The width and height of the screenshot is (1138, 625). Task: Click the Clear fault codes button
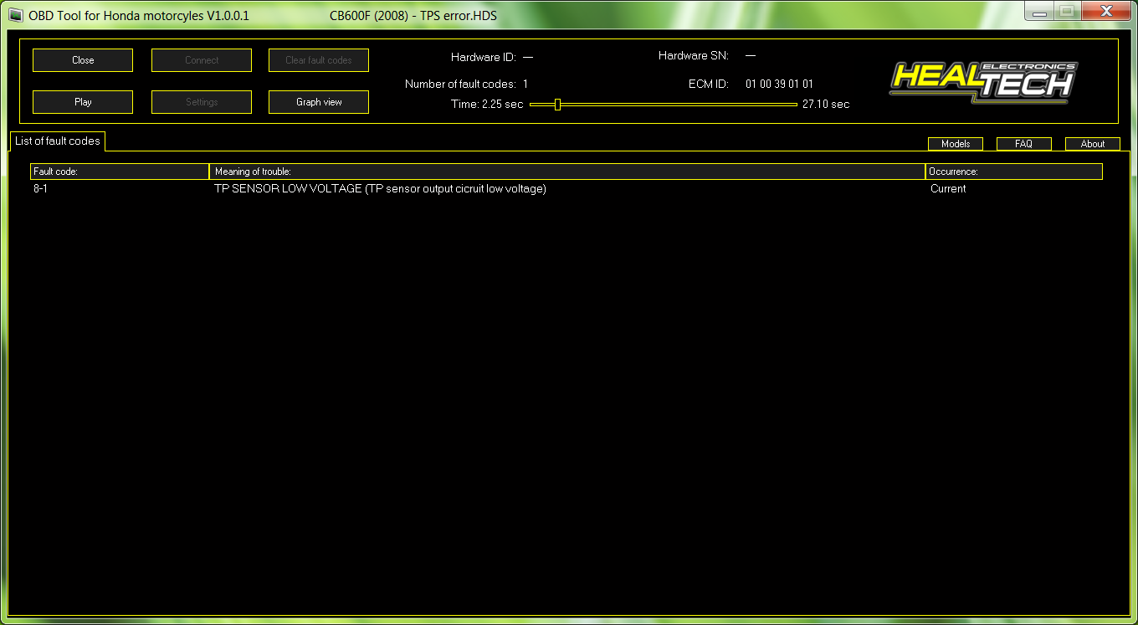tap(319, 60)
